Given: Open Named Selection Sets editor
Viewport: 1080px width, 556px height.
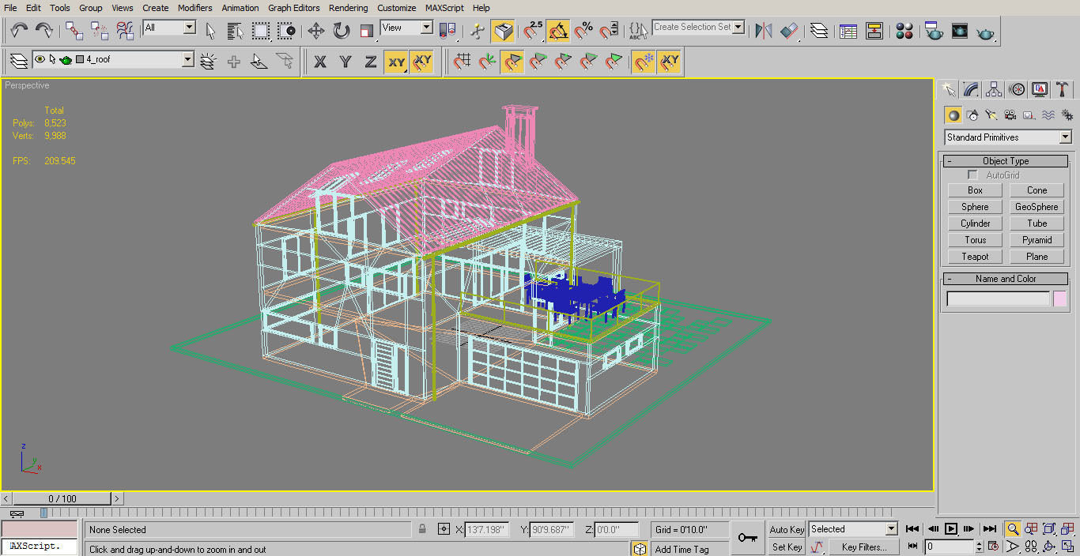Looking at the screenshot, I should [x=638, y=31].
